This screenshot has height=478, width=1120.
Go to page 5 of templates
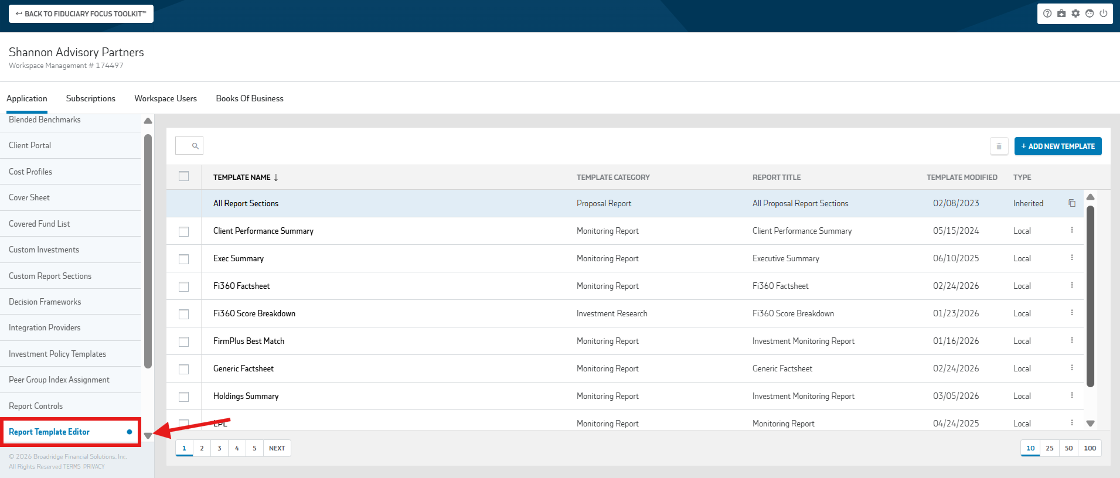coord(254,448)
